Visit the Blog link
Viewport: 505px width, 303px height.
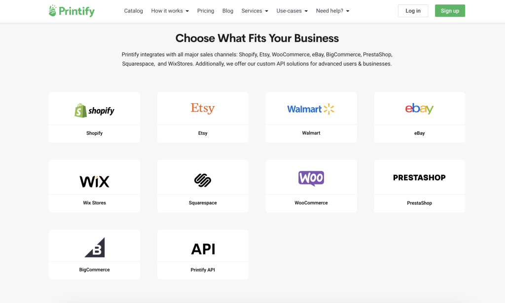click(228, 11)
